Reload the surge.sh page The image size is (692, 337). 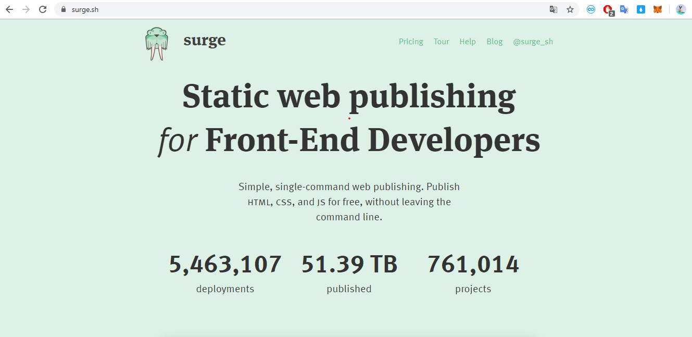coord(43,9)
